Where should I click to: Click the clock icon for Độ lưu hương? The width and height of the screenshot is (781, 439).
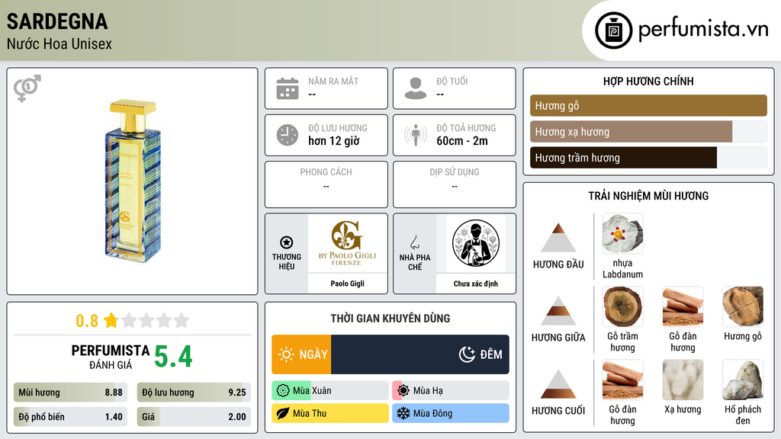288,135
